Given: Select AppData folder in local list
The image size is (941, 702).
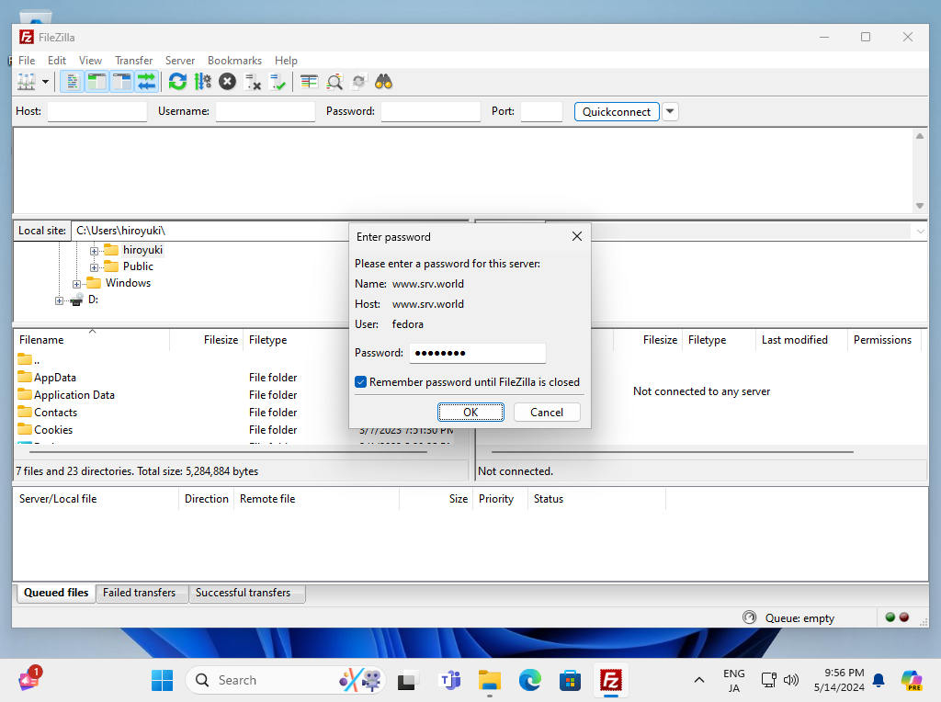Looking at the screenshot, I should coord(55,378).
